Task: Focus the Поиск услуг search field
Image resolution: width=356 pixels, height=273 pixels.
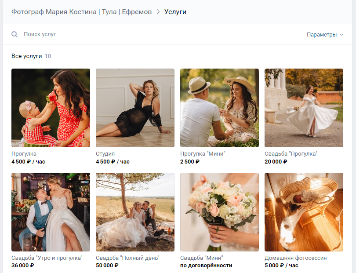Action: click(132, 34)
